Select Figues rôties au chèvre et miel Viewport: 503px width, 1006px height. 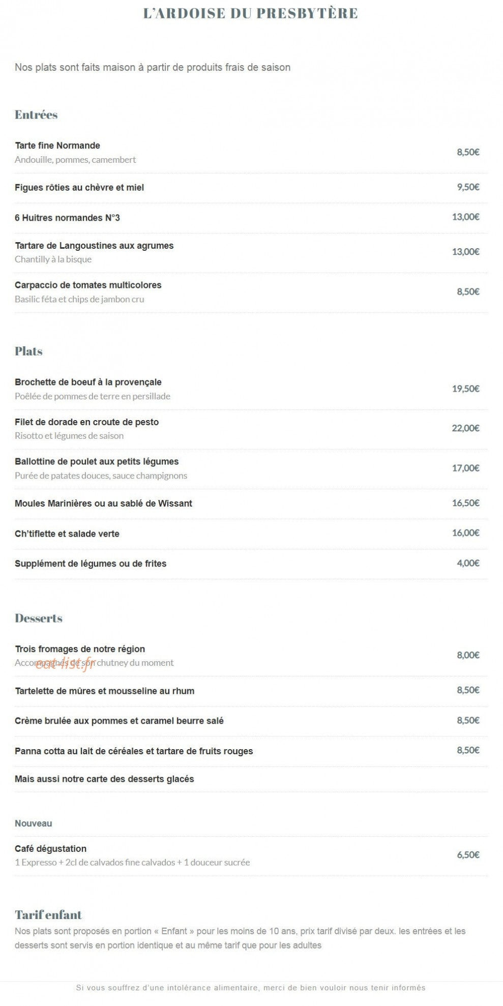click(79, 188)
